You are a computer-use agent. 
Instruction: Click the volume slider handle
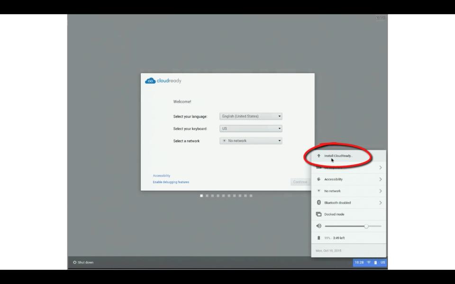coord(366,226)
